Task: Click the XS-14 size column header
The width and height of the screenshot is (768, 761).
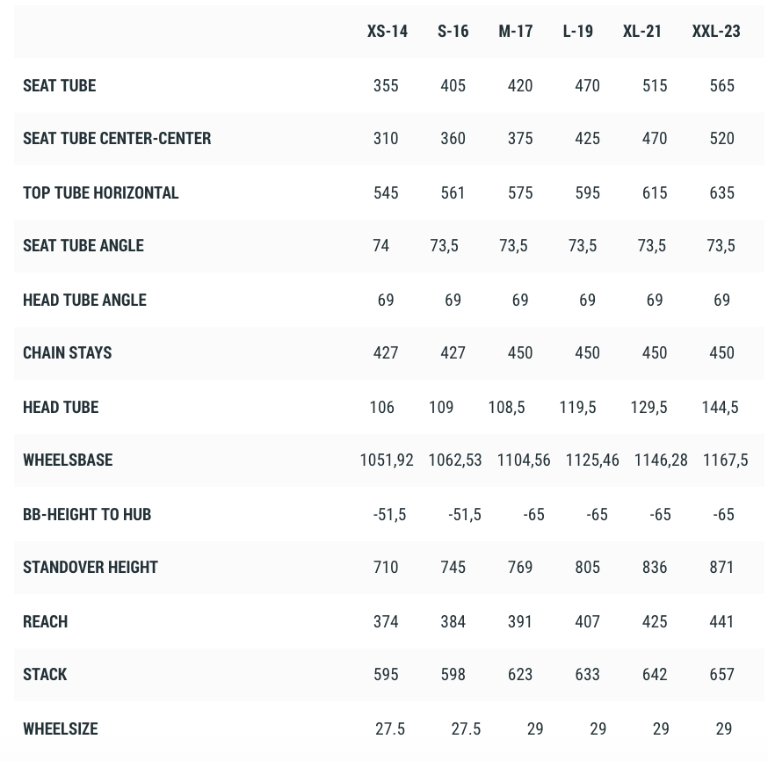Action: coord(387,32)
